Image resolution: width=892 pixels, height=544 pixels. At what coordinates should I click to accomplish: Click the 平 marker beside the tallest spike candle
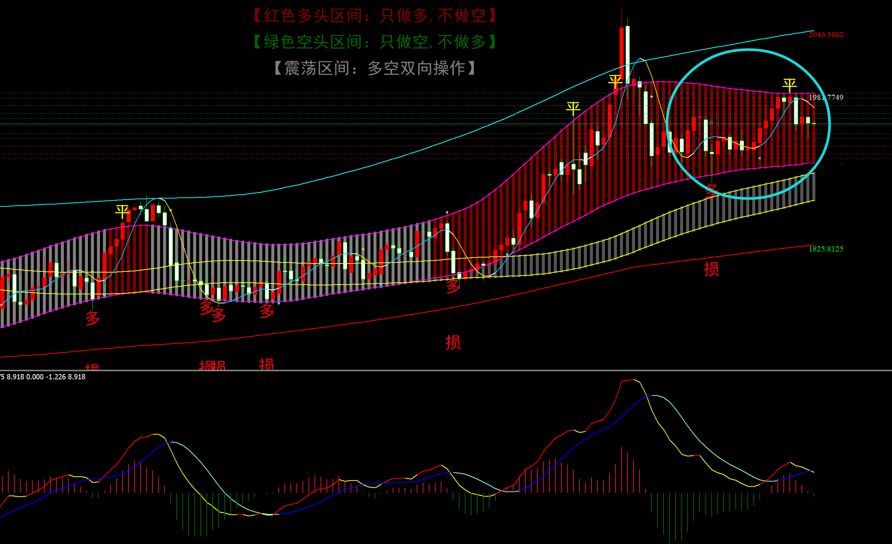[x=615, y=82]
